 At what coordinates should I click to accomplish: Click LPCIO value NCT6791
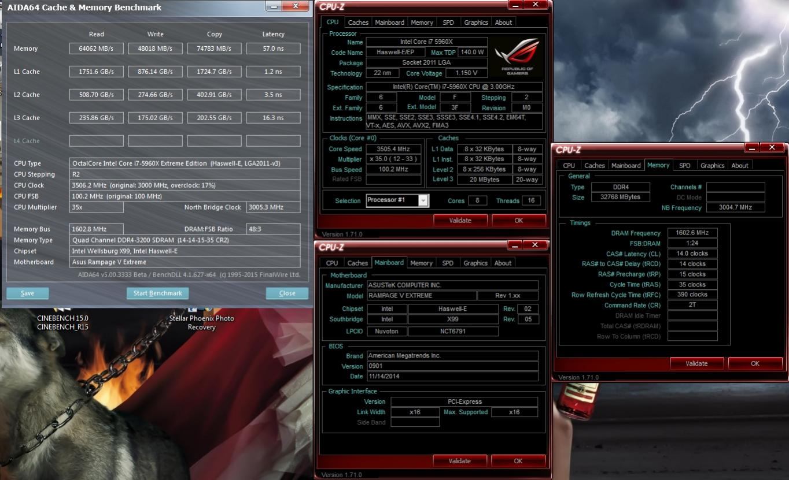[x=453, y=332]
